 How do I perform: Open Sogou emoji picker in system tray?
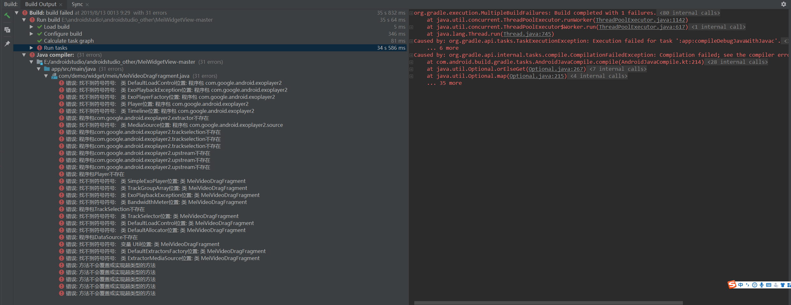tap(755, 285)
